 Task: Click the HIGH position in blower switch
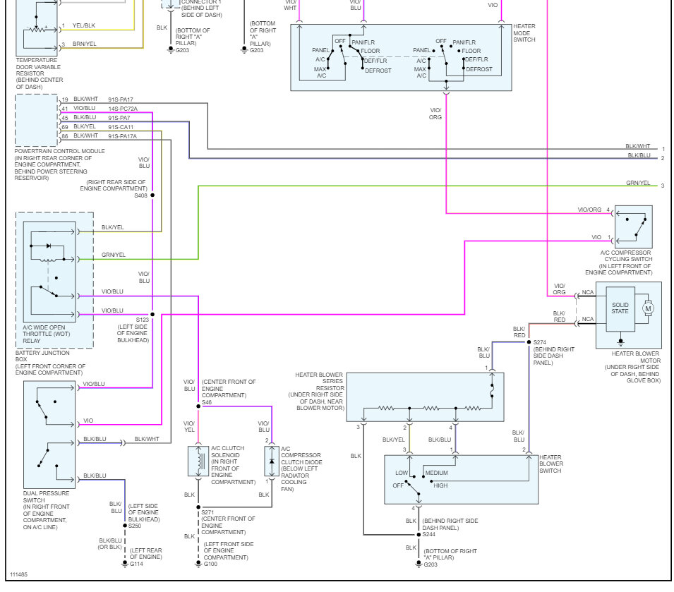pos(440,485)
